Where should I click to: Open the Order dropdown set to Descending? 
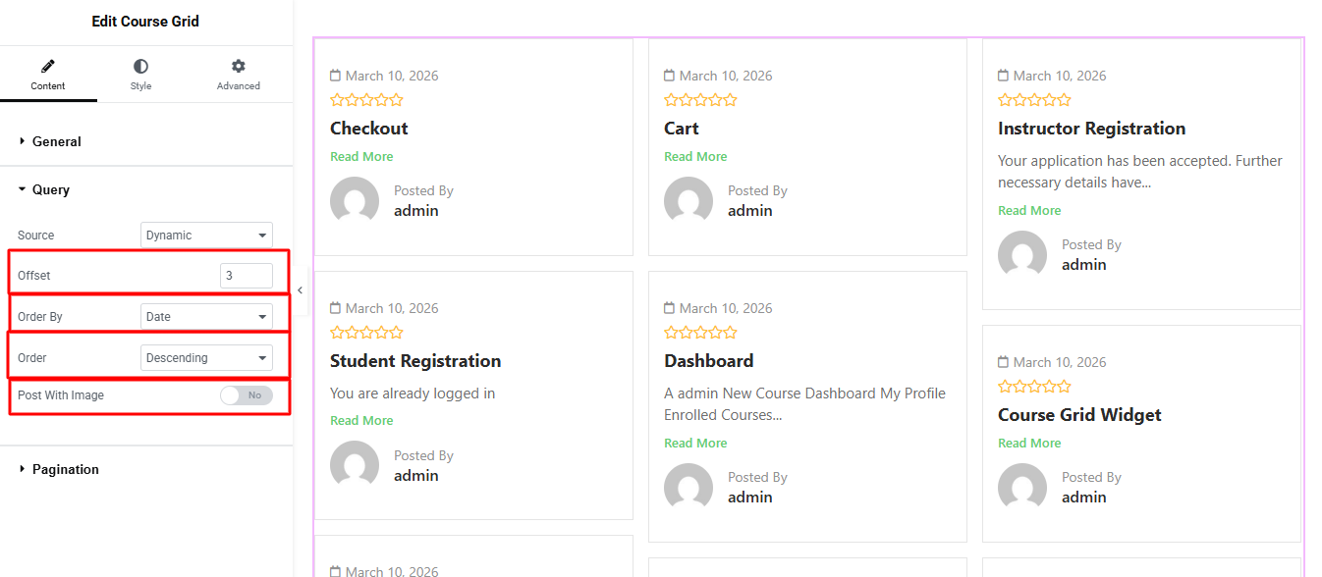point(206,358)
